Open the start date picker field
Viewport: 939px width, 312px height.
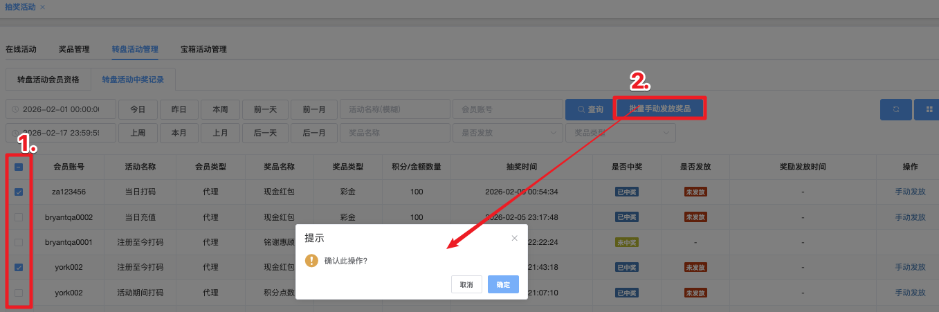(60, 109)
